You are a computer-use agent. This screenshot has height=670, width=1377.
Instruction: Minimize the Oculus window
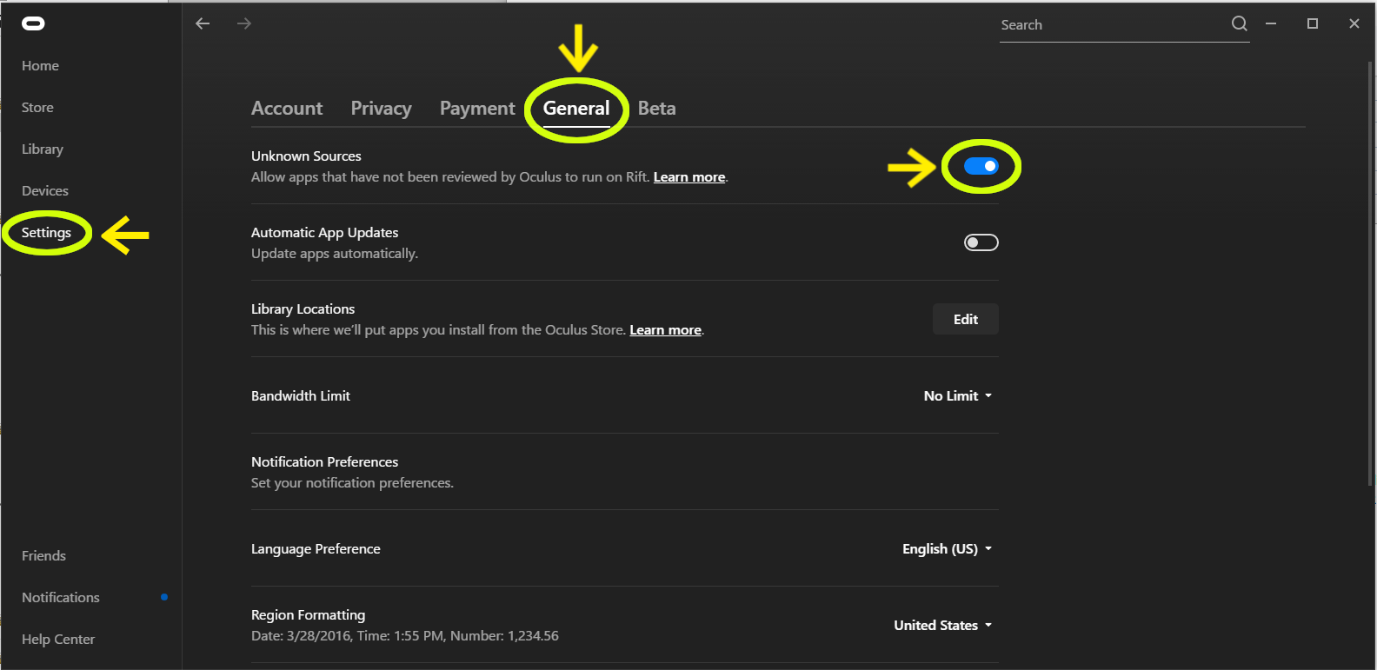1271,23
